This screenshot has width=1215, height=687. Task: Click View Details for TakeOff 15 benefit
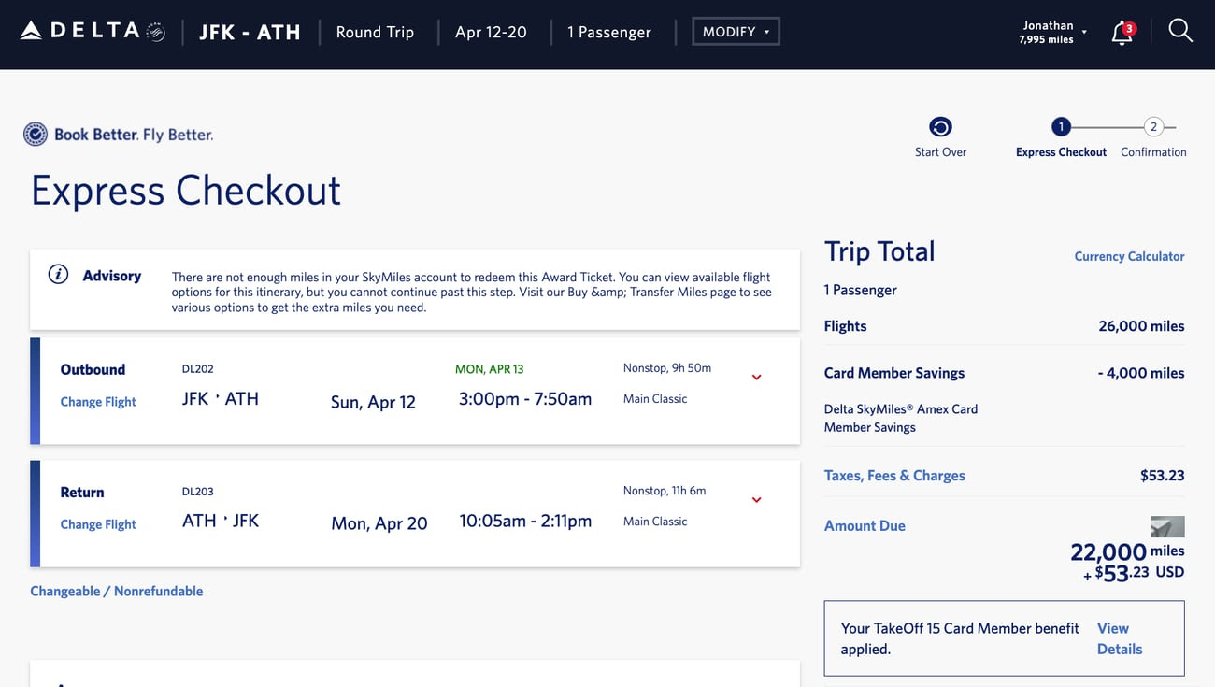pyautogui.click(x=1119, y=638)
